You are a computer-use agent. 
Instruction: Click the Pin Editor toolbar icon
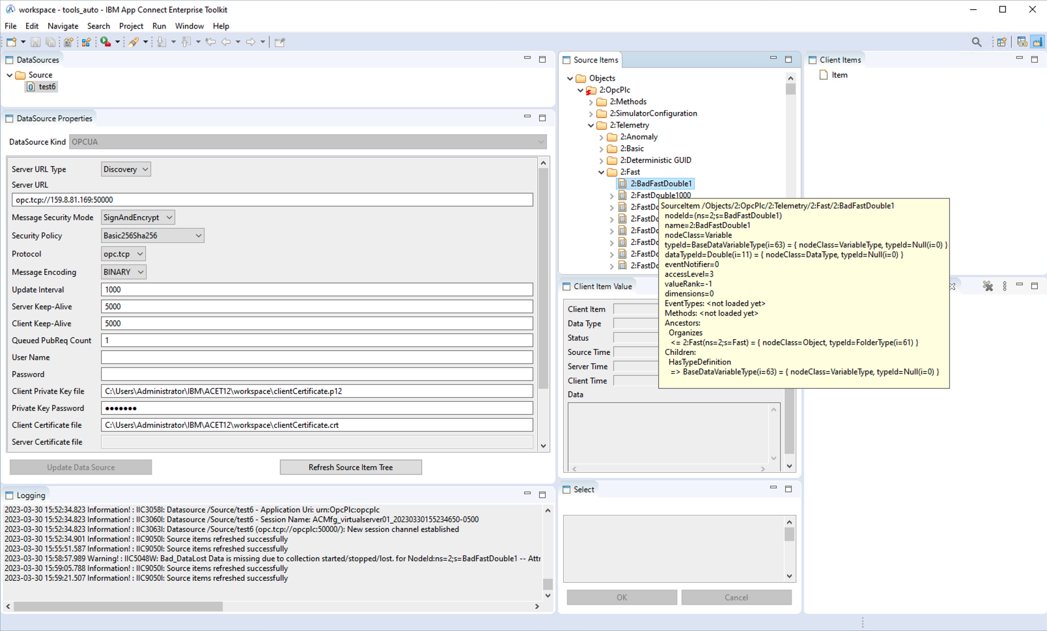point(280,42)
